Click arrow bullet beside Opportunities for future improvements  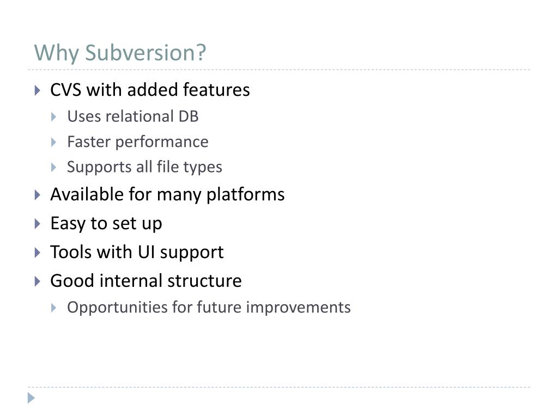pos(54,308)
